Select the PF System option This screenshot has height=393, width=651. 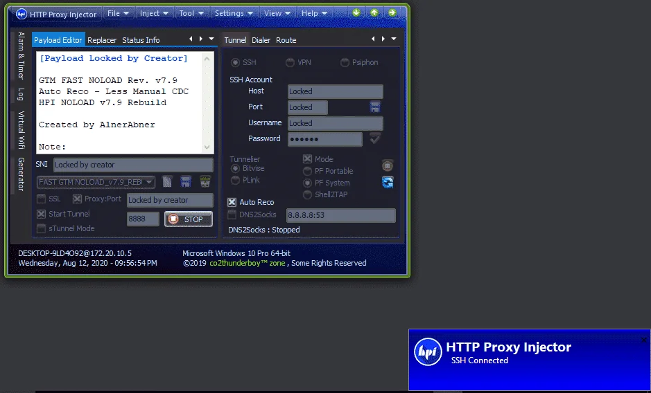307,183
